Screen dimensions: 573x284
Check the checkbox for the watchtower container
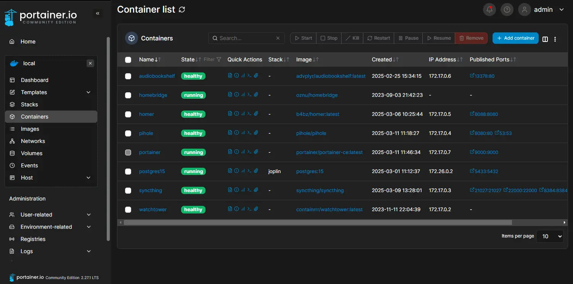128,209
